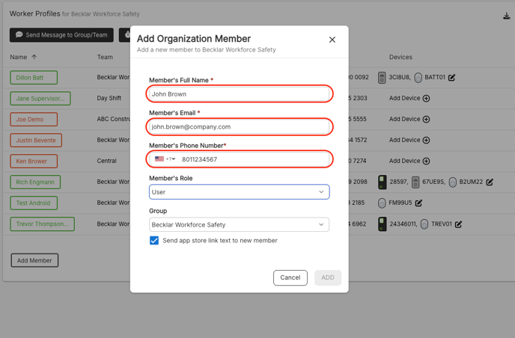This screenshot has height=338, width=515.
Task: Click Send Message to Group/Team button
Action: 61,35
